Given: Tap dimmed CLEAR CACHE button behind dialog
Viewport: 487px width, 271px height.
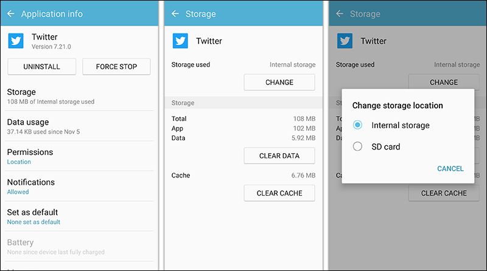Looking at the screenshot, I should coord(444,193).
